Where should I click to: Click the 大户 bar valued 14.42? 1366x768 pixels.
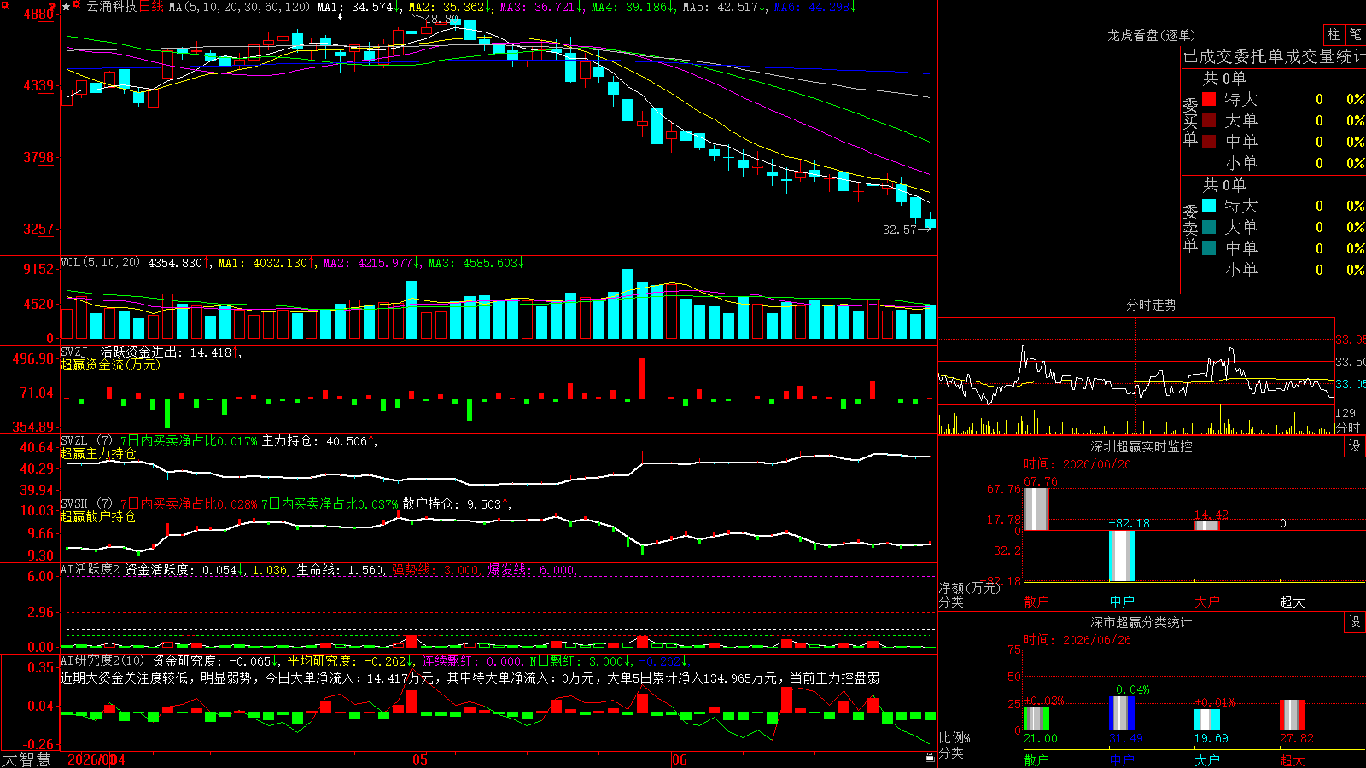pyautogui.click(x=1206, y=526)
